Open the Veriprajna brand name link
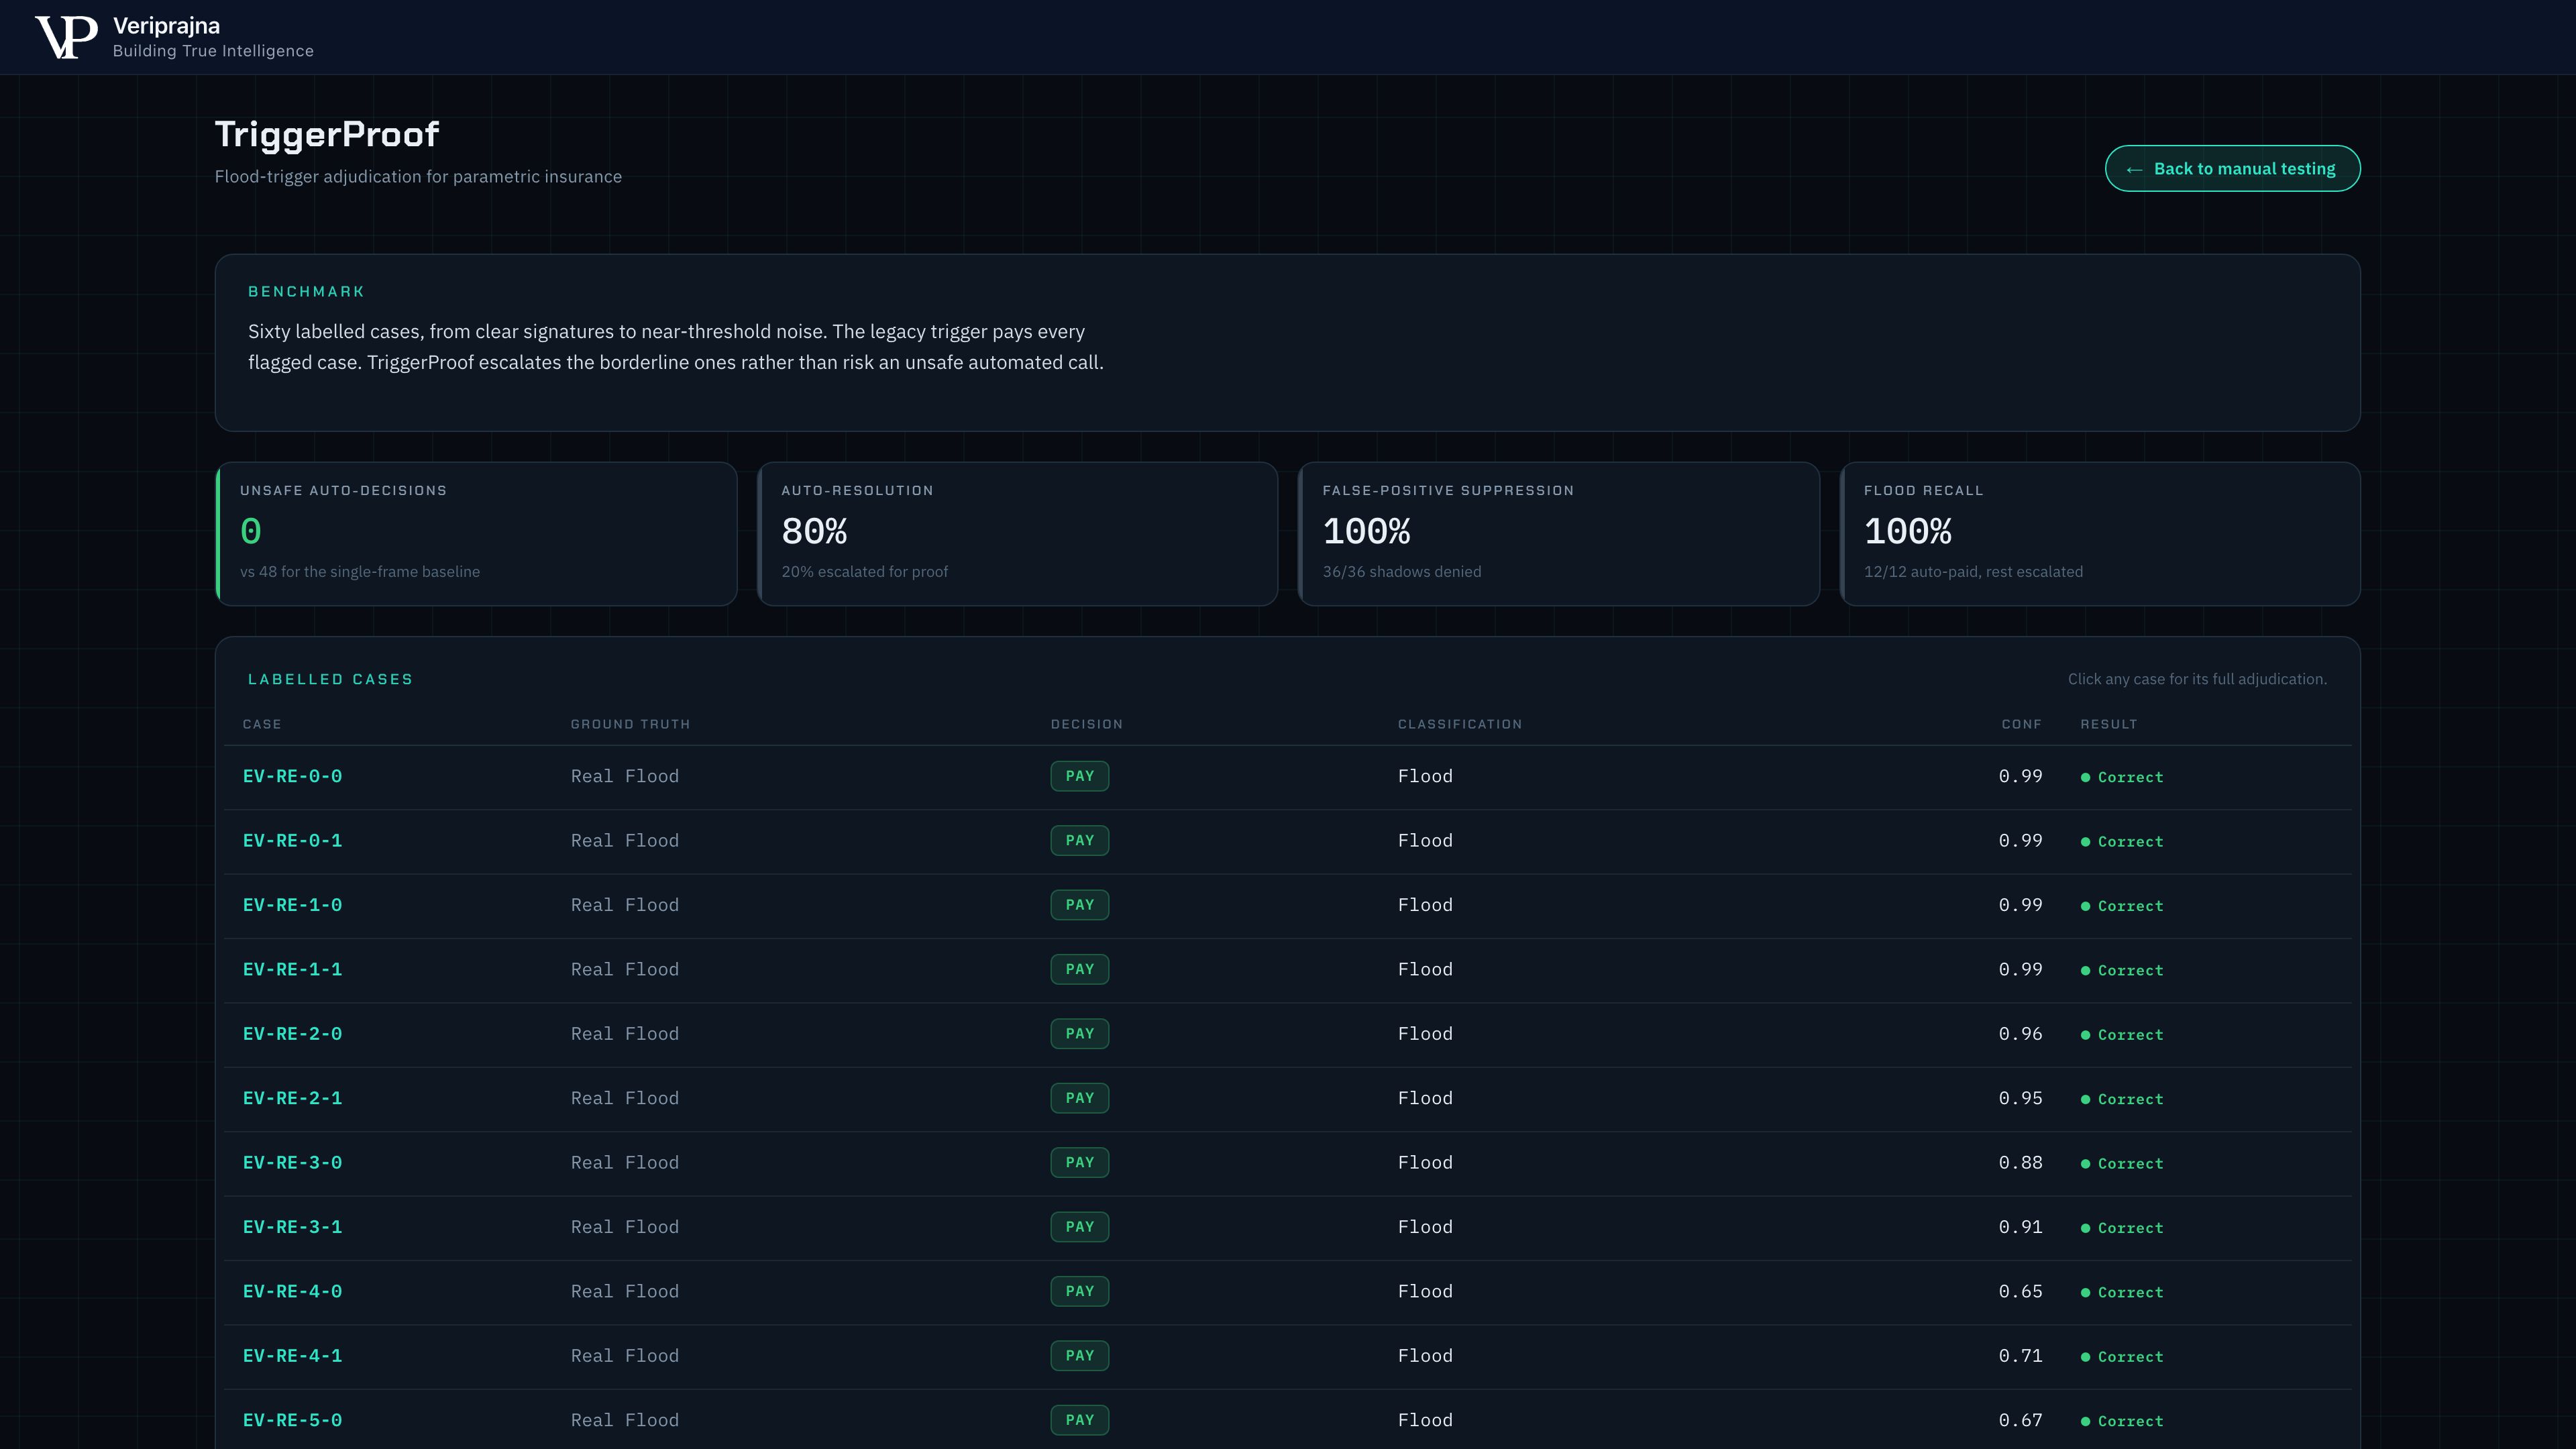2576x1449 pixels. tap(166, 26)
